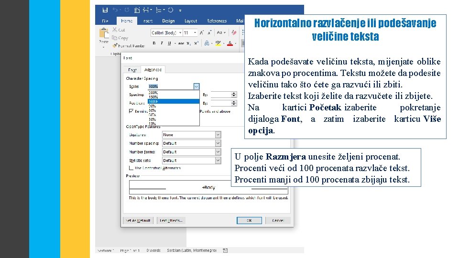459x258 pixels.
Task: Open the Calibri (Body) font name dropdown
Action: 180,33
